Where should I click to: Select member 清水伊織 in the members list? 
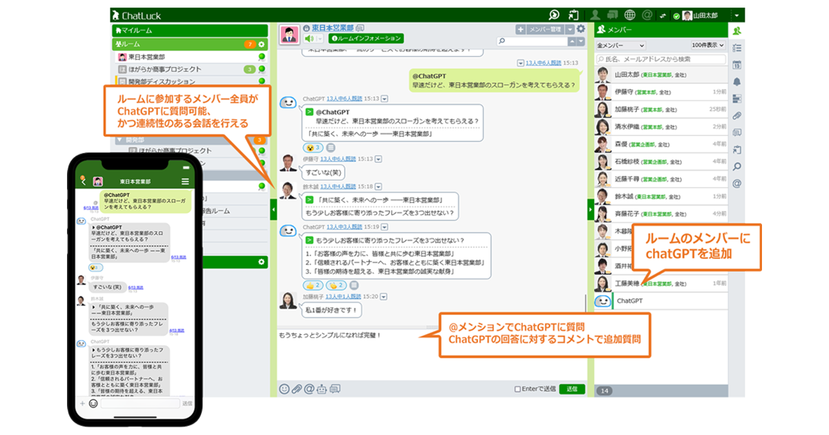coord(661,127)
